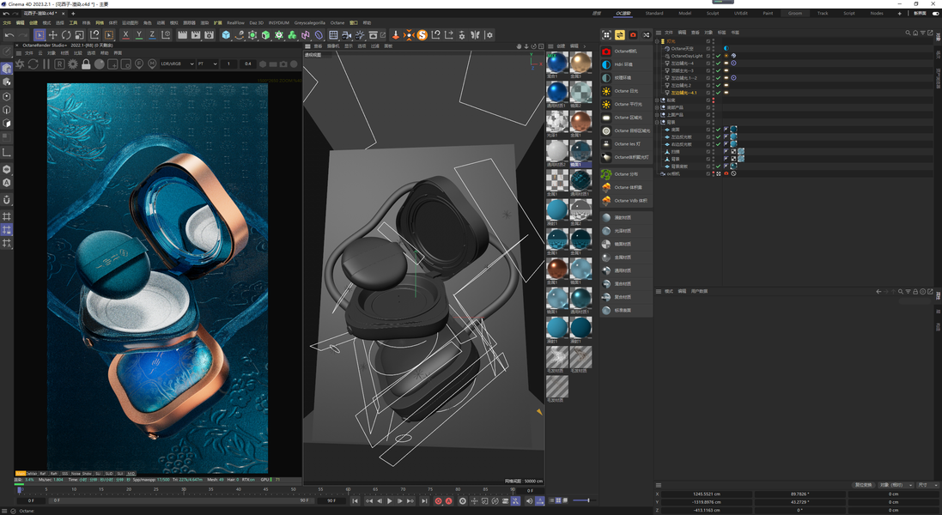942x515 pixels.
Task: Select the oc camera object row
Action: pyautogui.click(x=673, y=173)
